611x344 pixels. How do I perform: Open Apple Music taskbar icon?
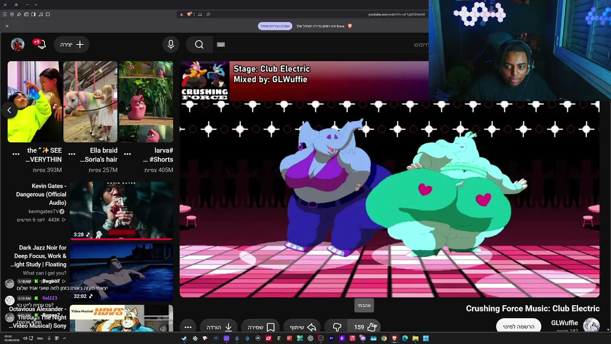point(352,338)
